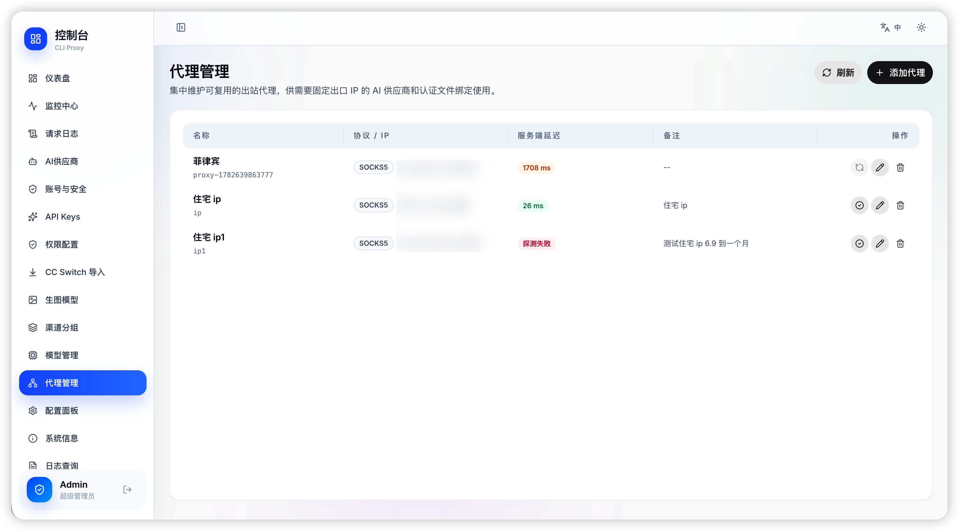Image resolution: width=959 pixels, height=531 pixels.
Task: Click proxy-1782639863777 identifier text
Action: coord(233,175)
